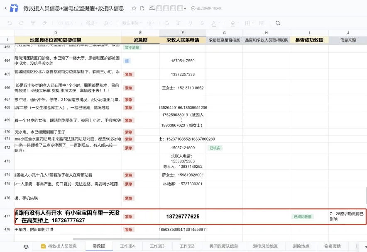This screenshot has width=367, height=252.
Task: Click the 紧急度 header cell
Action: pos(140,40)
